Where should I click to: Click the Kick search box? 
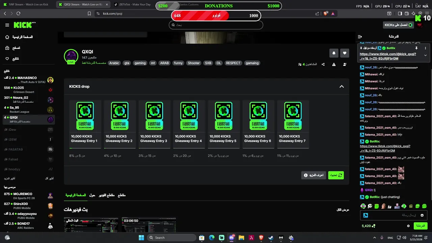216,25
